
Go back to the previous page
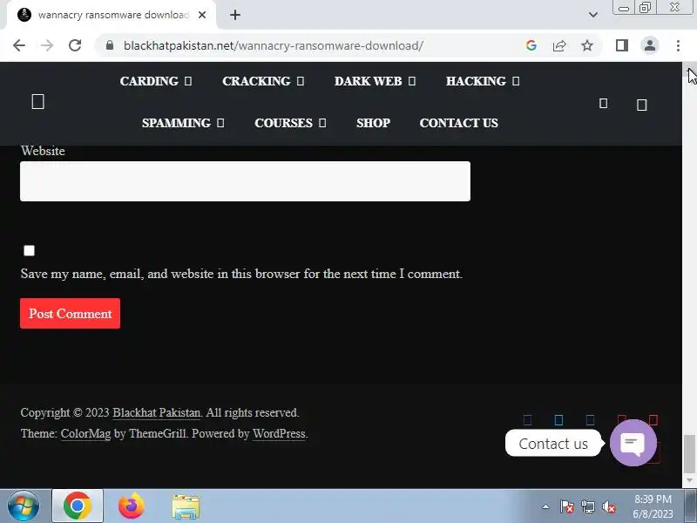(x=19, y=45)
